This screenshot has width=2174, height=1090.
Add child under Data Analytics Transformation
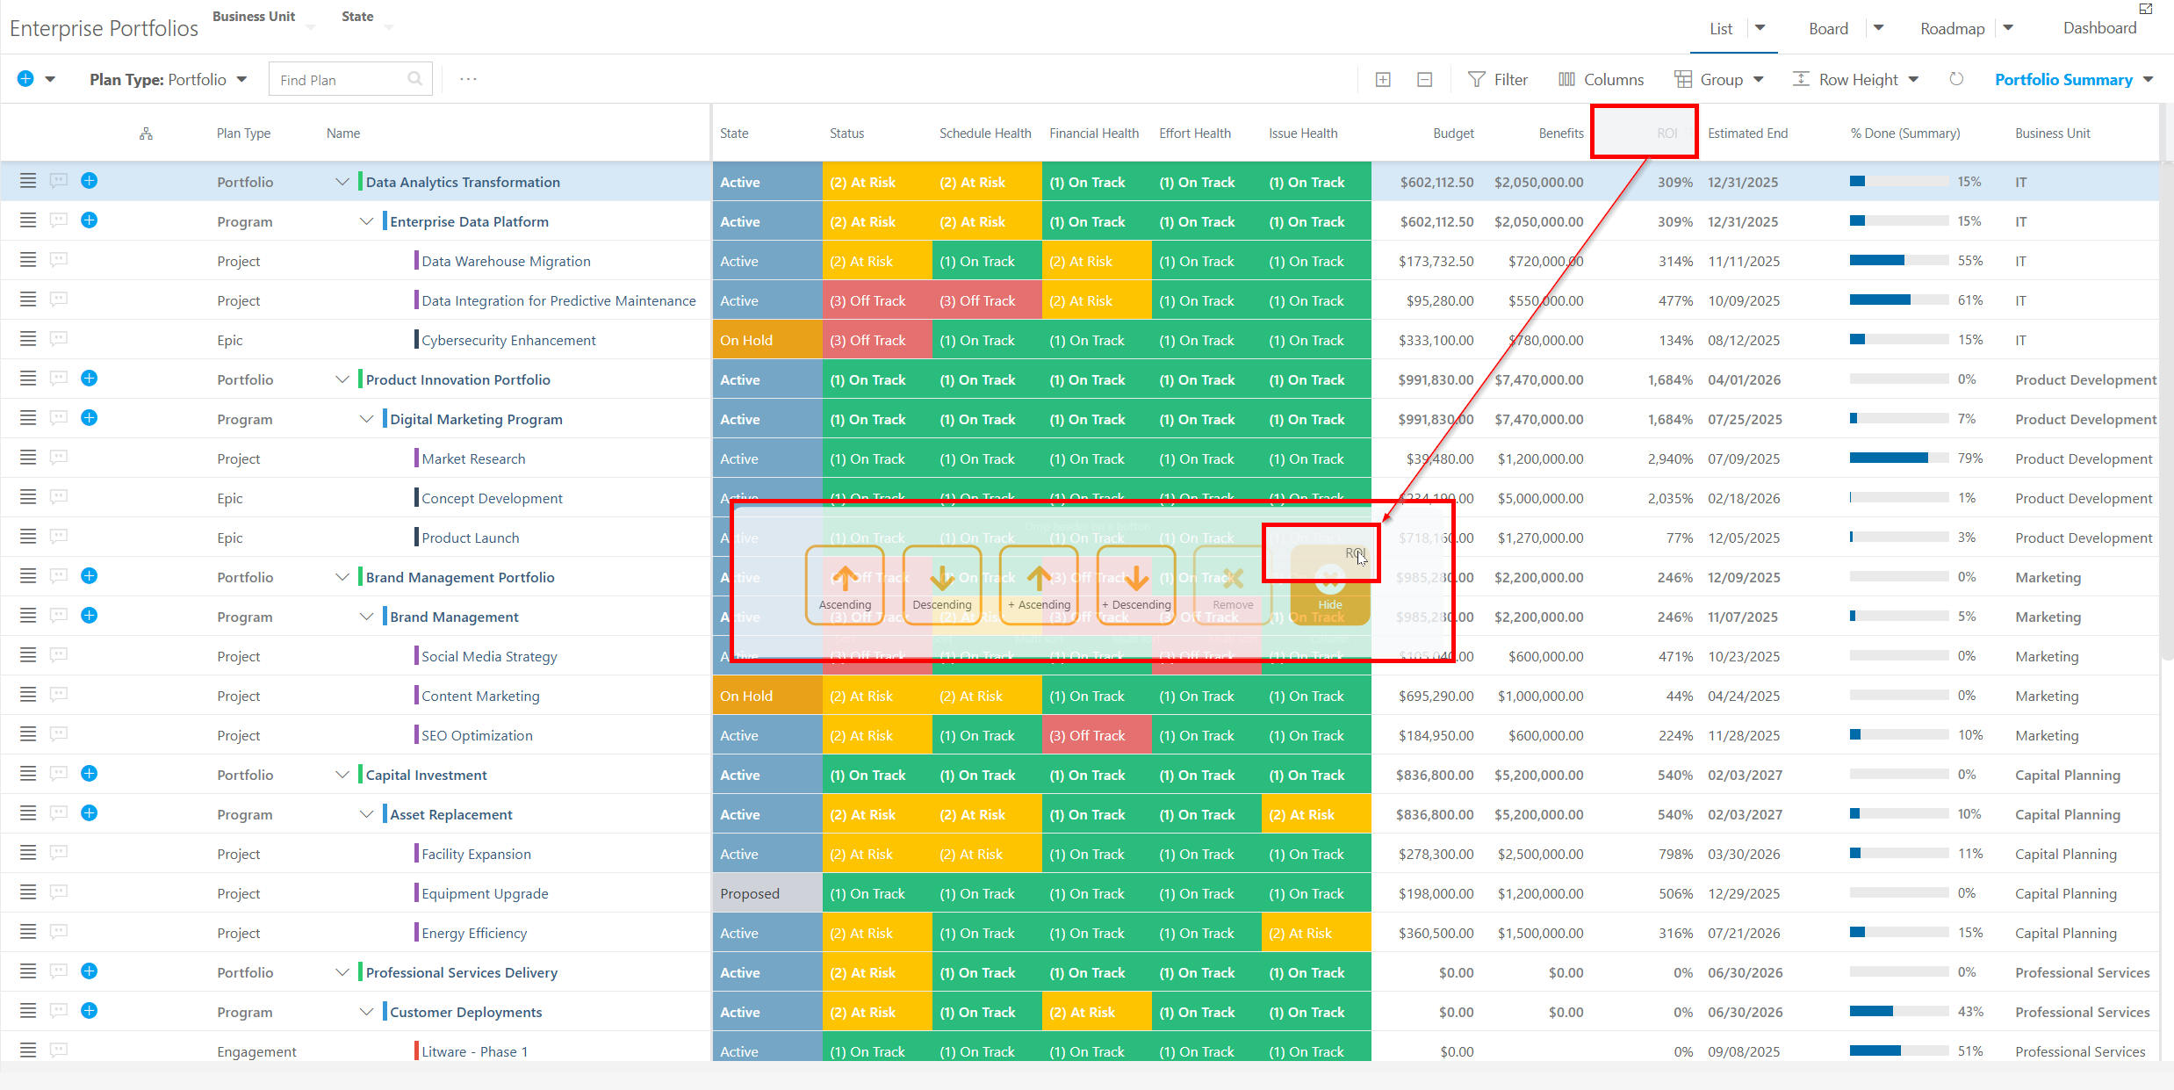tap(89, 181)
